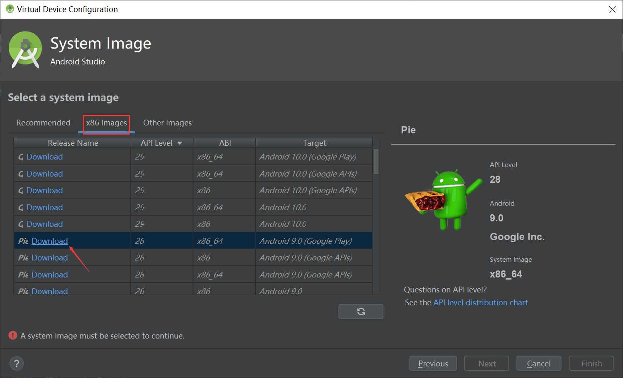Screen dimensions: 623x378
Task: Select the x86 Images tab
Action: click(x=107, y=123)
